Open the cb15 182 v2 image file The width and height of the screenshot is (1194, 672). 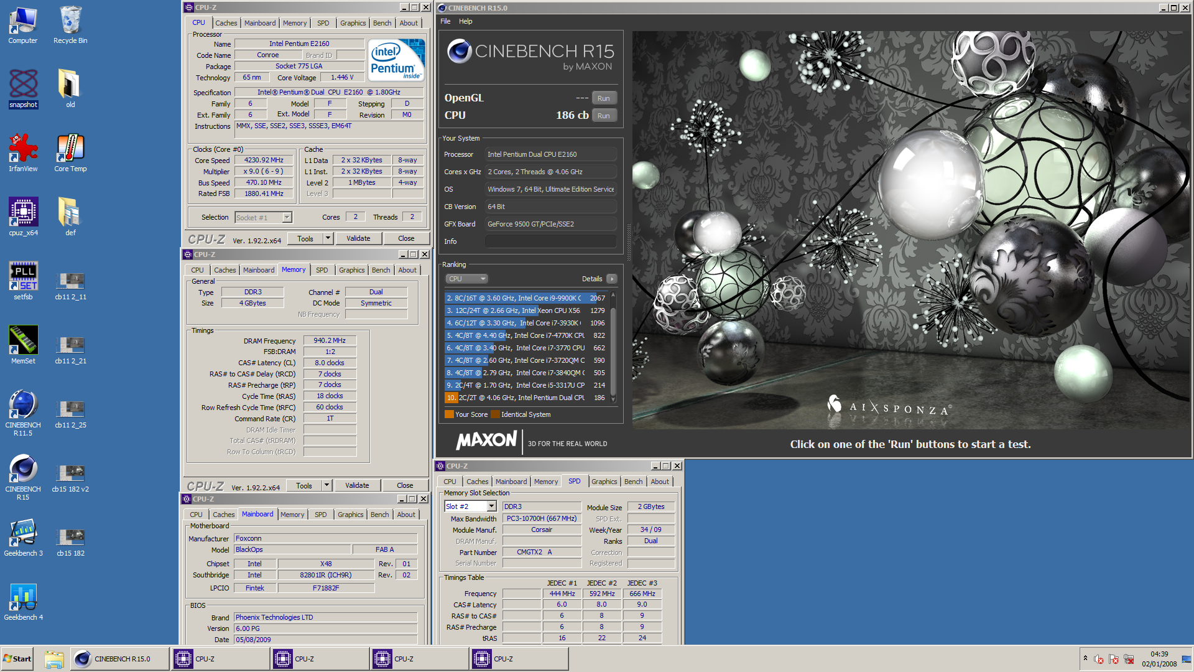(x=70, y=478)
